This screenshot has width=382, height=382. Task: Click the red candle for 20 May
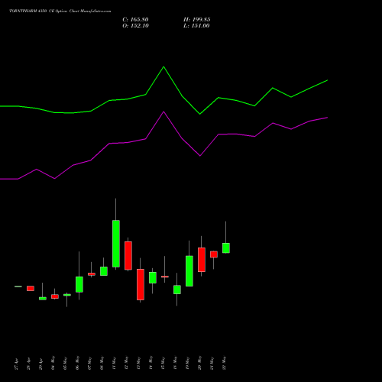point(202,260)
